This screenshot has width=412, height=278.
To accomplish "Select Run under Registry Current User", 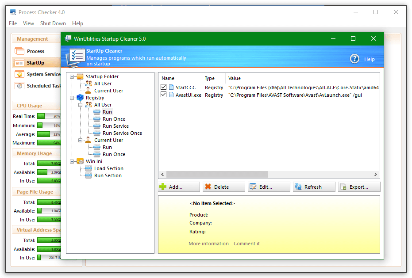I will [107, 148].
